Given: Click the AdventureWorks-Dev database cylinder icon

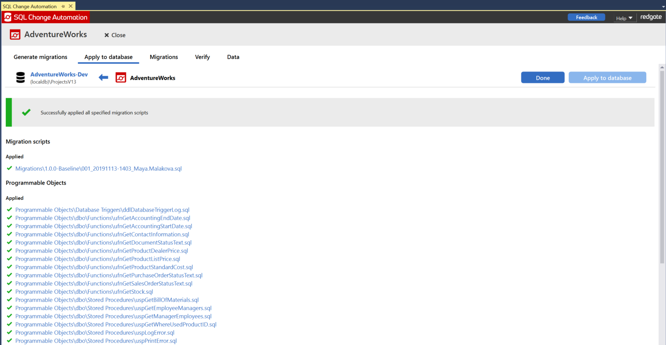Looking at the screenshot, I should click(x=20, y=78).
